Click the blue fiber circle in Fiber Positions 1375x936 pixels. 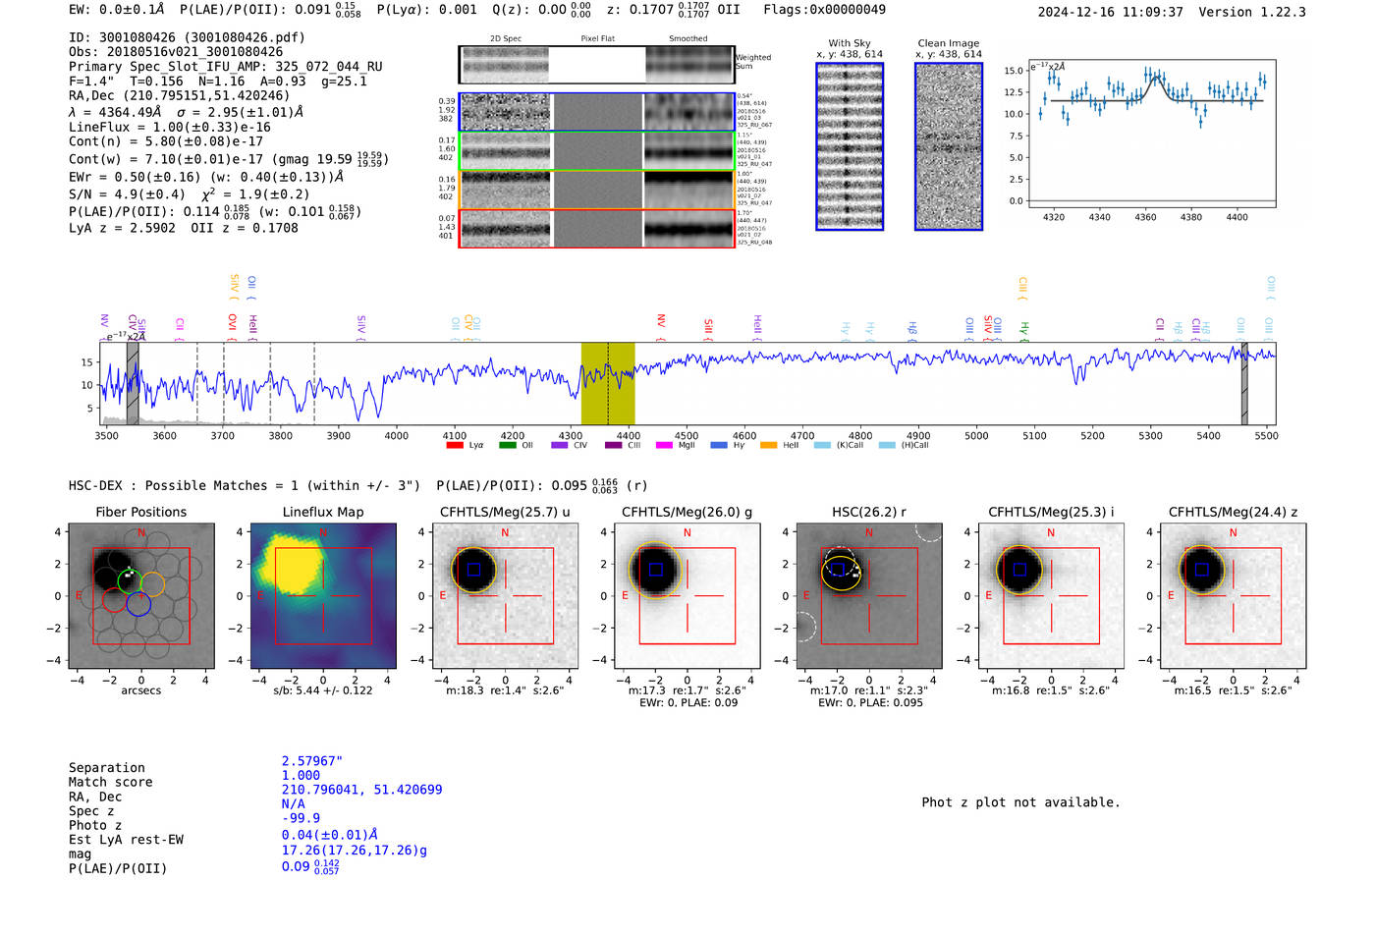click(138, 604)
